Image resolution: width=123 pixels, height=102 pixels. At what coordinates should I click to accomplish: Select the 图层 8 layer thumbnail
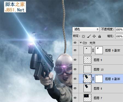[87, 88]
